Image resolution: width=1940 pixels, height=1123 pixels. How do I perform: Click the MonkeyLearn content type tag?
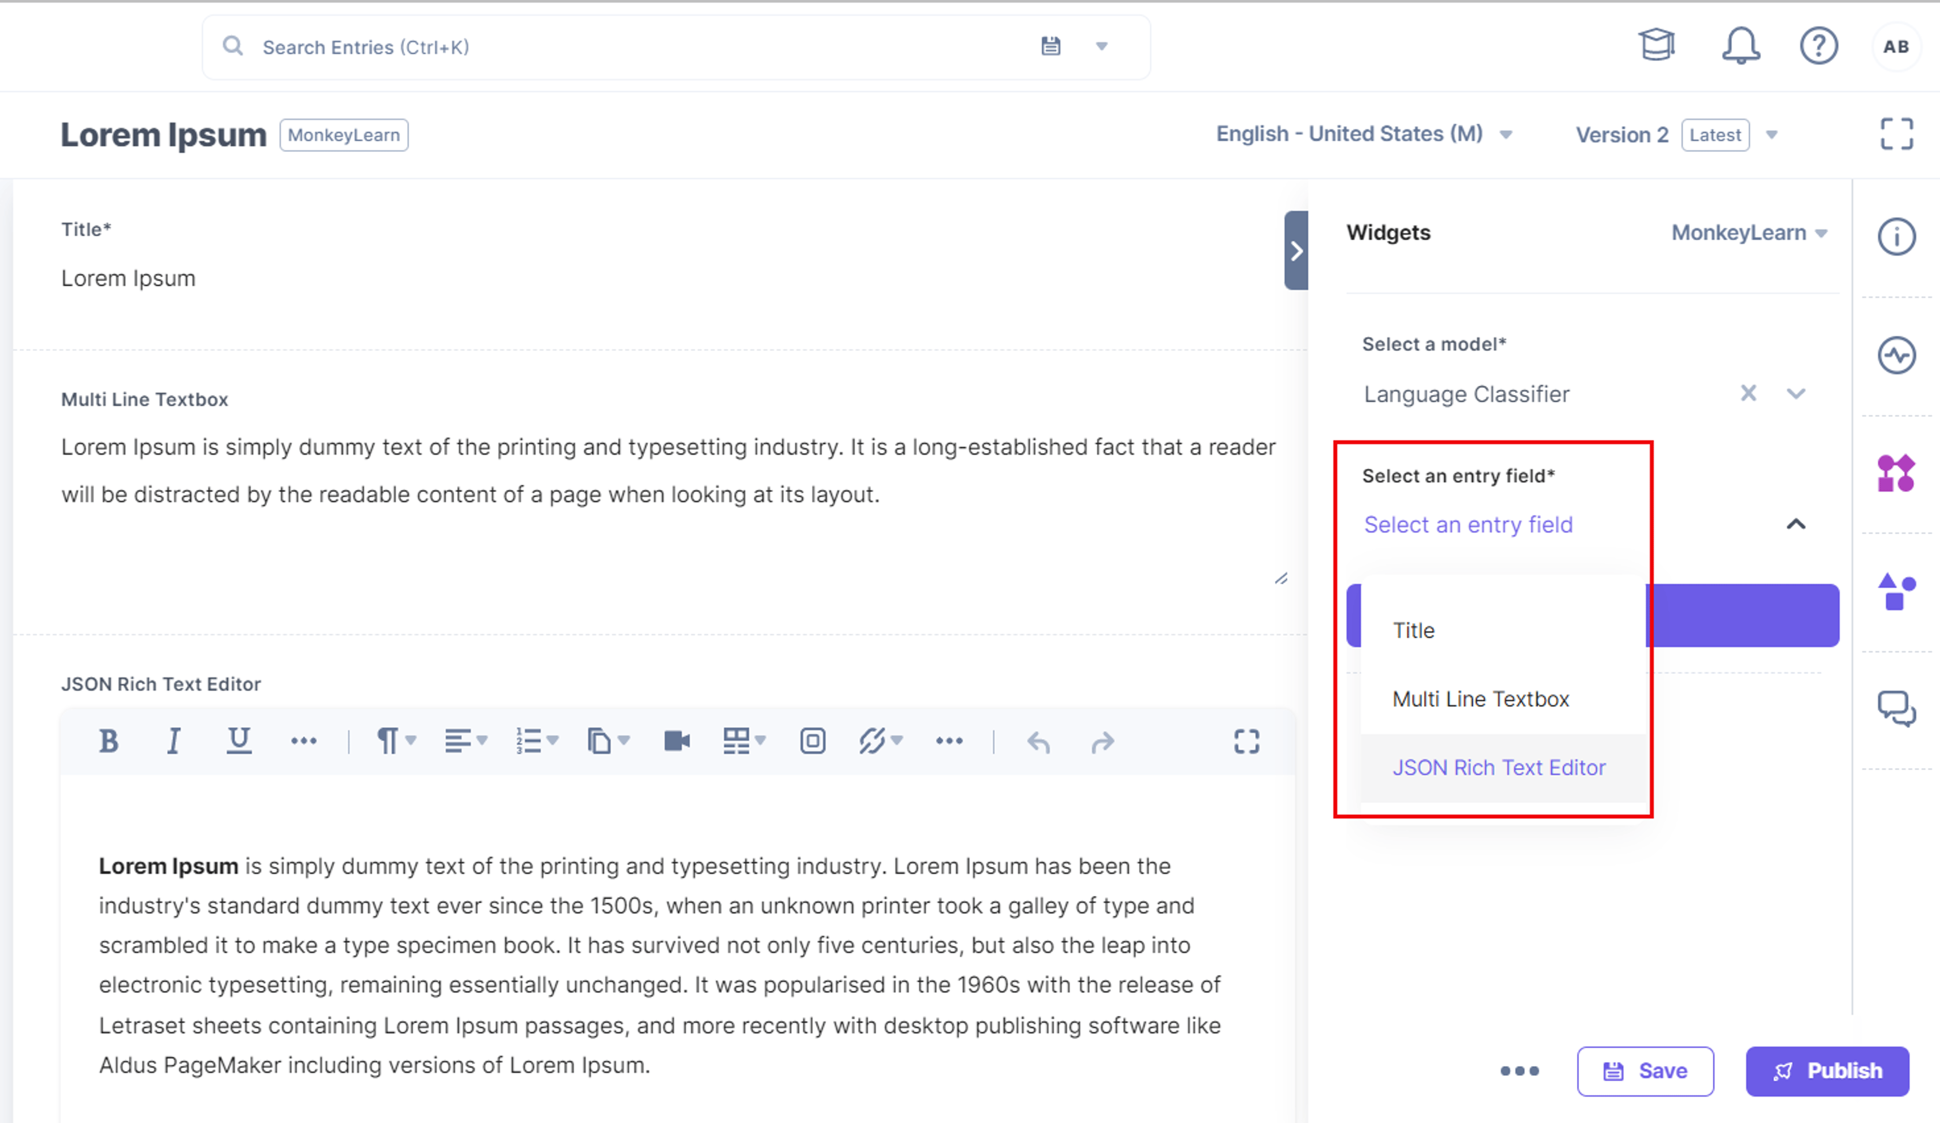(x=344, y=135)
